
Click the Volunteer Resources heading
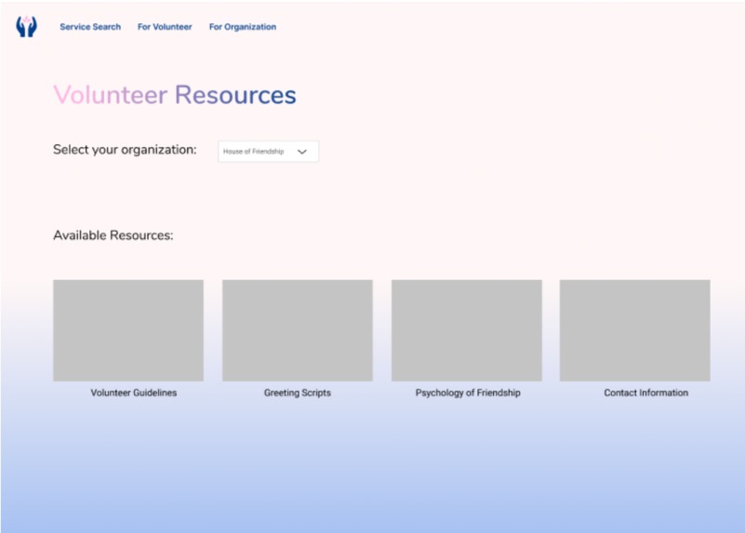click(175, 95)
